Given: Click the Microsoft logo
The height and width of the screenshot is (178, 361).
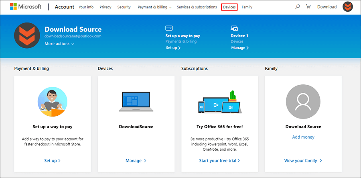Looking at the screenshot, I should (x=26, y=7).
